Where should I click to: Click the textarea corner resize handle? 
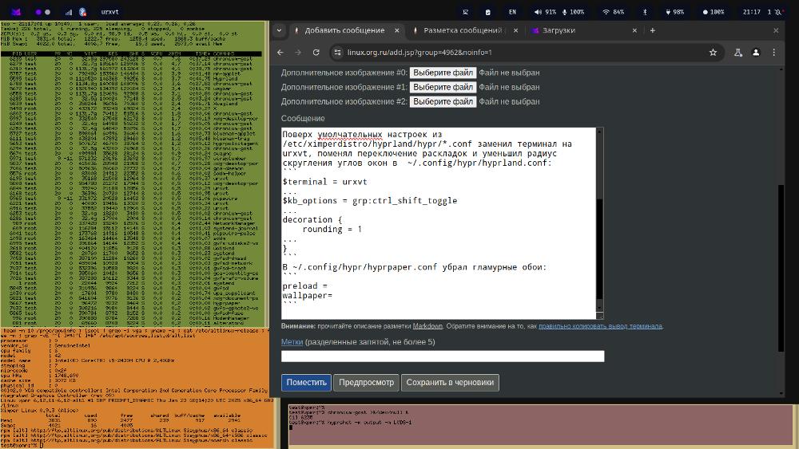coord(599,316)
